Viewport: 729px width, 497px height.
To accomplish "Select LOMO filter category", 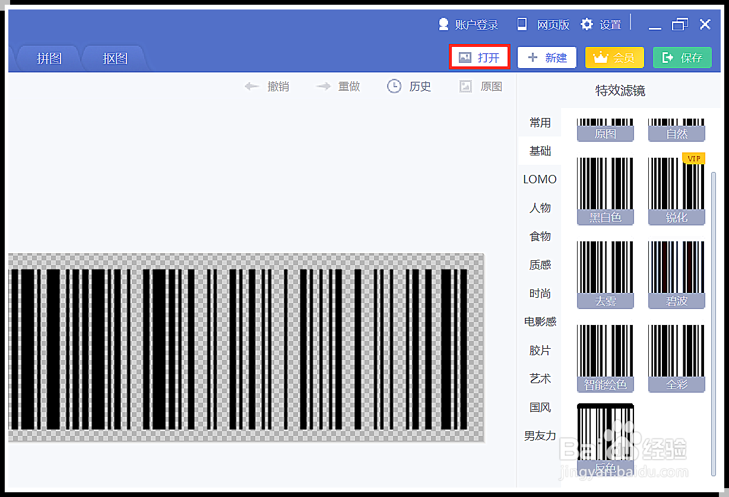I will point(540,179).
